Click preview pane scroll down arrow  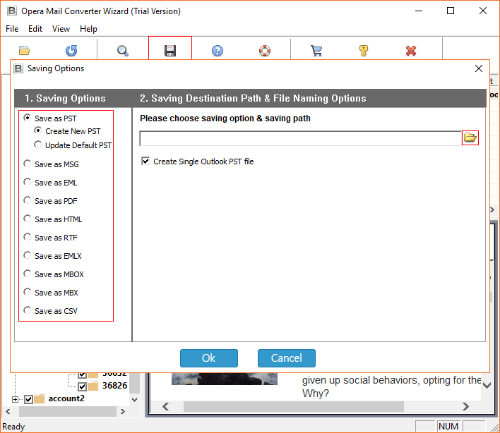point(487,385)
